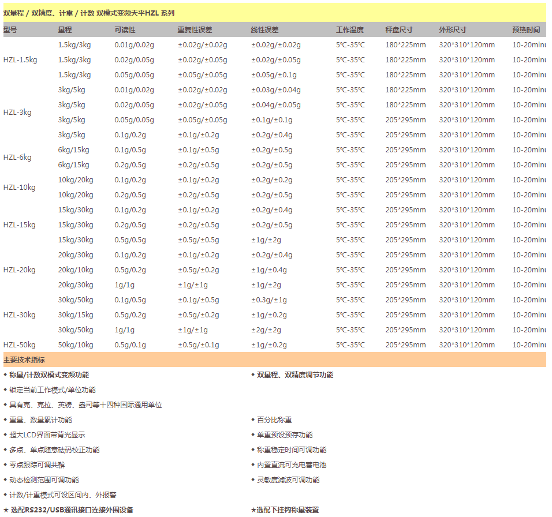Click the 主要技术指标 section heading

24,360
